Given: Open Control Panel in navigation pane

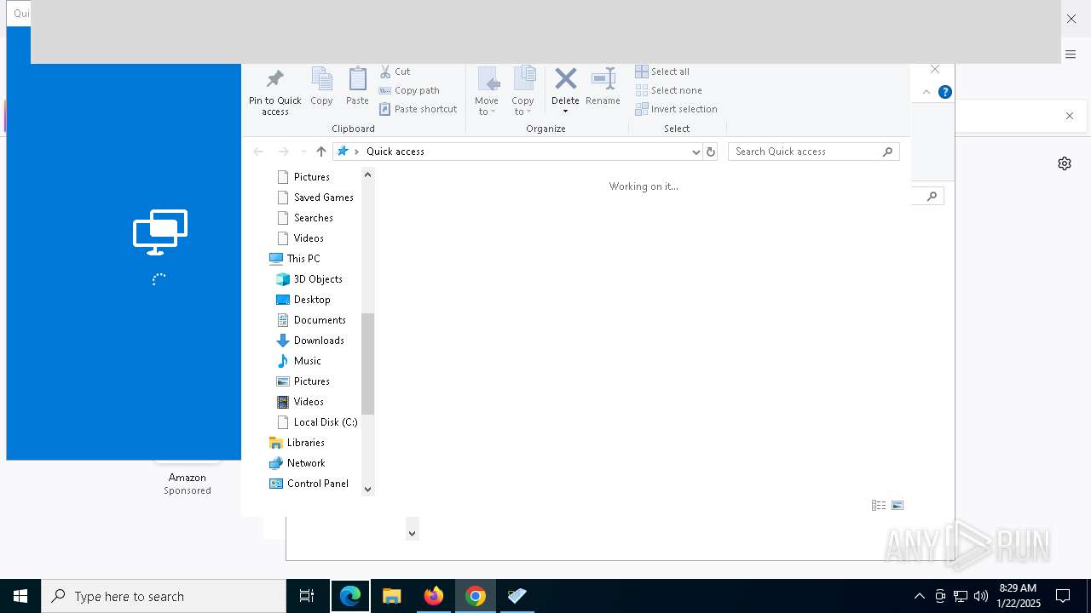Looking at the screenshot, I should coord(309,484).
